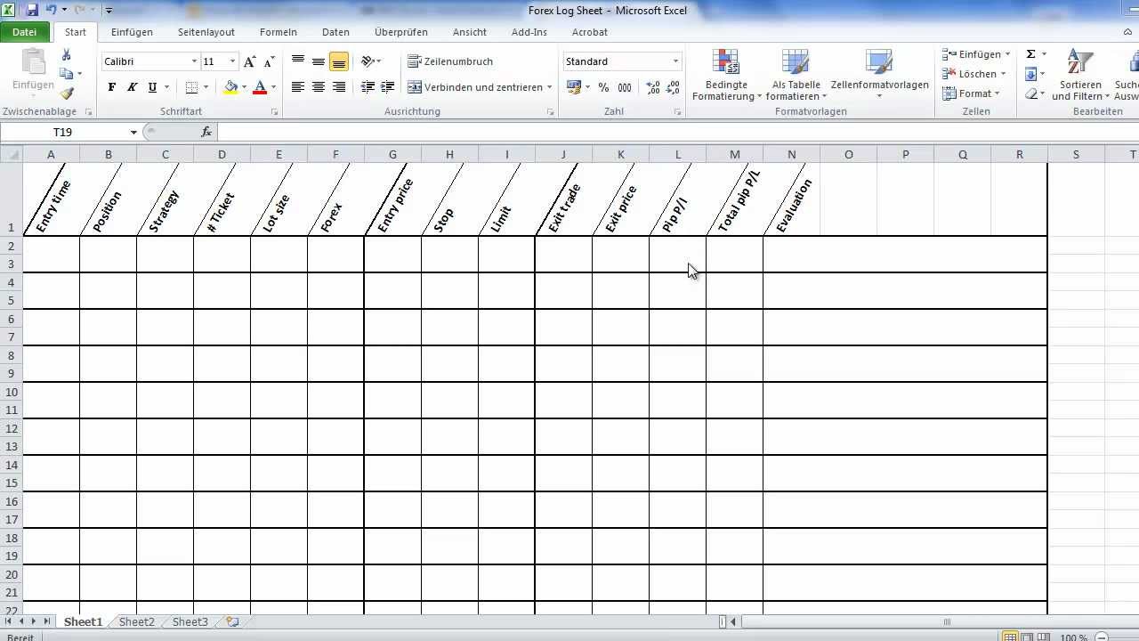Click the Clear eraser icon

[x=1031, y=93]
